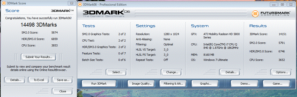
Task: Click the Resolution value 1280 x 1024
Action: 171,34
